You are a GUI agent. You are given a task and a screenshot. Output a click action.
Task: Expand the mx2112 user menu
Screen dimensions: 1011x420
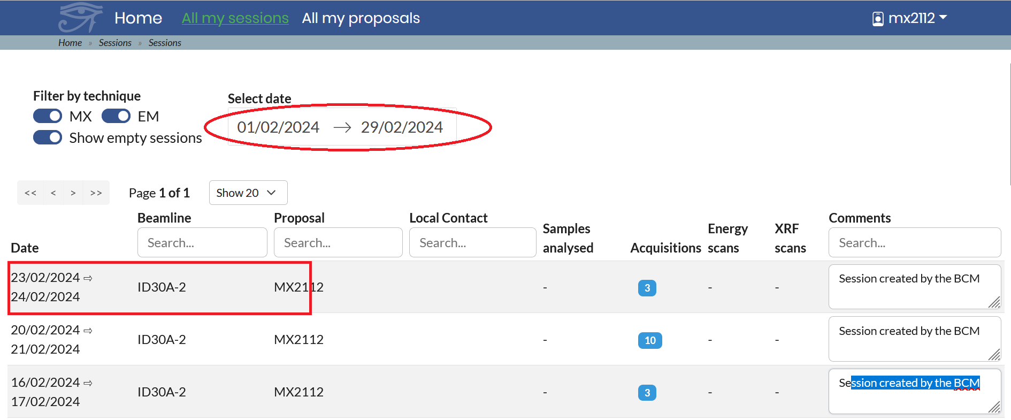tap(917, 18)
